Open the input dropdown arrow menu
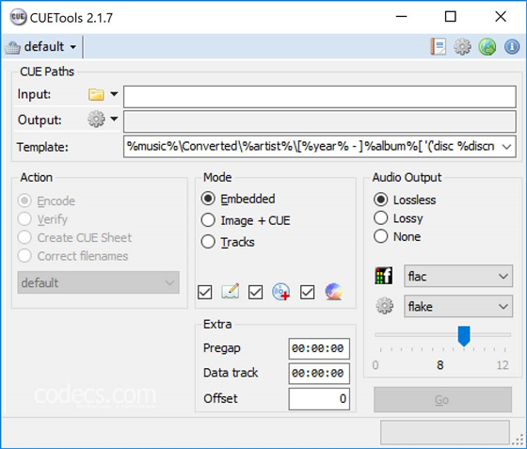 pos(114,94)
